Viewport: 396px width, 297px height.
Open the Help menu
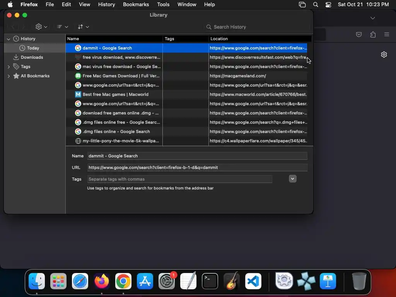coord(209,5)
